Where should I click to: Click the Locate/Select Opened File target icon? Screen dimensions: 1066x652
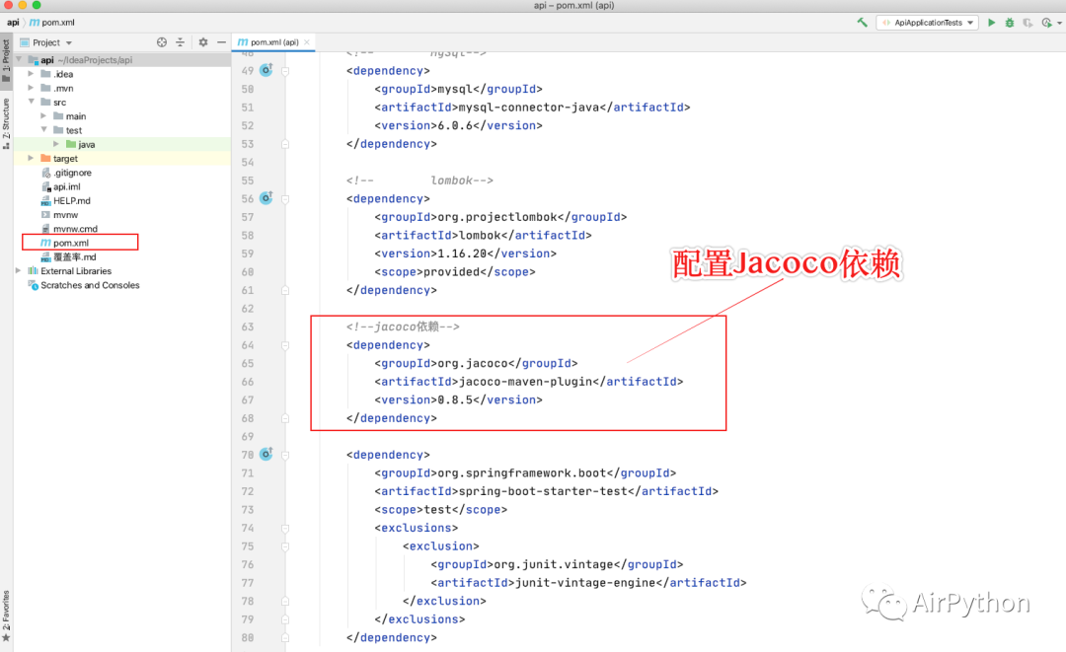162,42
